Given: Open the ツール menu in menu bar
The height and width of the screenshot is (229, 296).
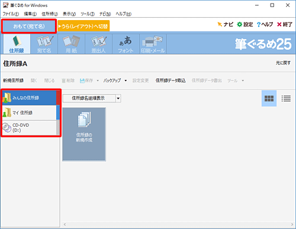Looking at the screenshot, I should coord(88,14).
